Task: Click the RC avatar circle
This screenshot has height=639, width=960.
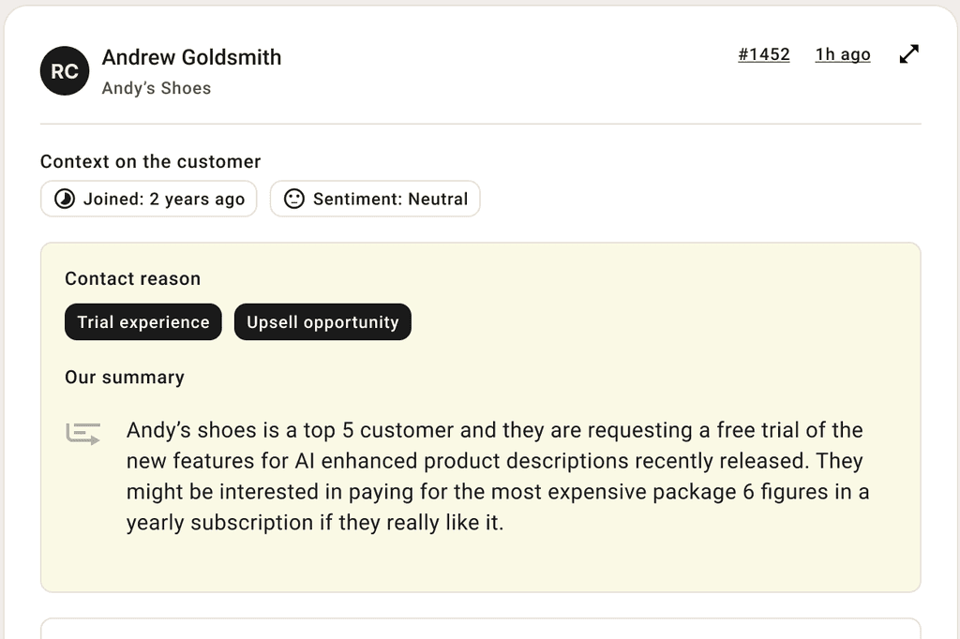Action: (65, 71)
